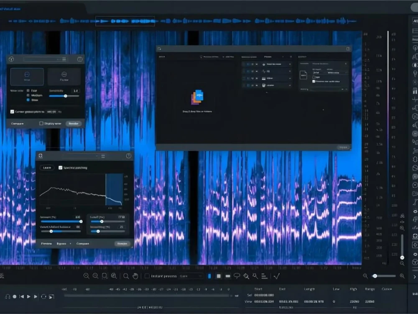
Task: Toggle the Spectral patching checkbox
Action: [61, 168]
